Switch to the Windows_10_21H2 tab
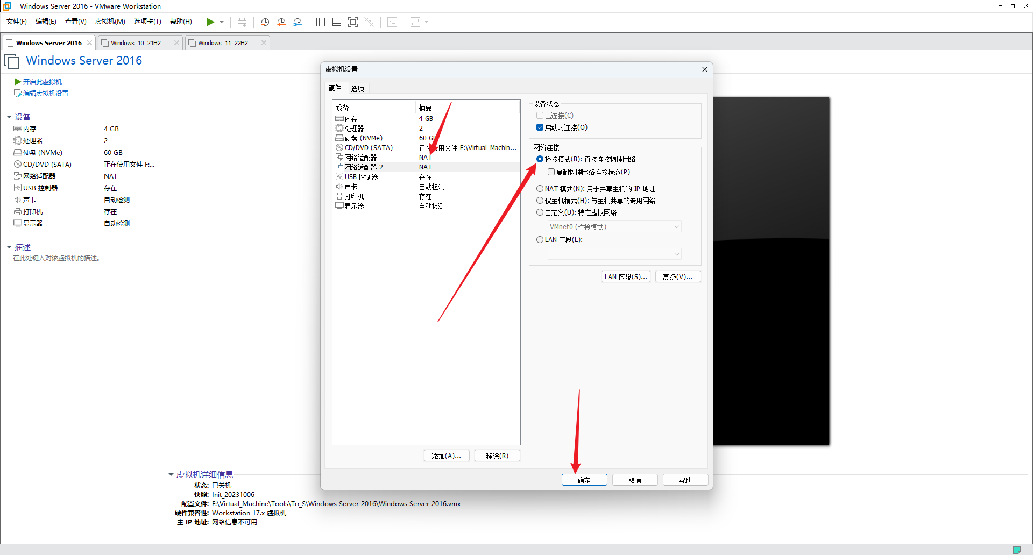The width and height of the screenshot is (1033, 555). [x=136, y=43]
